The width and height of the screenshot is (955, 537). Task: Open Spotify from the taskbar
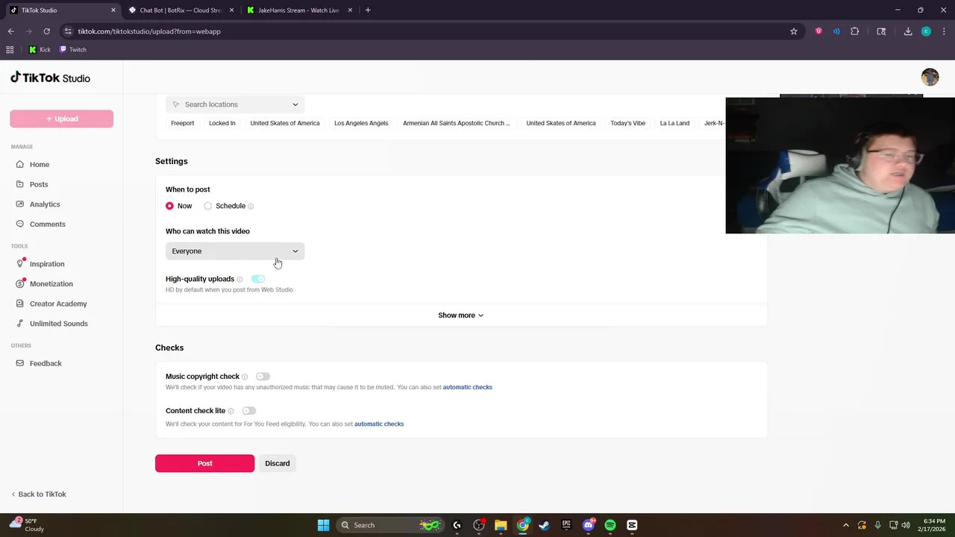pos(610,525)
